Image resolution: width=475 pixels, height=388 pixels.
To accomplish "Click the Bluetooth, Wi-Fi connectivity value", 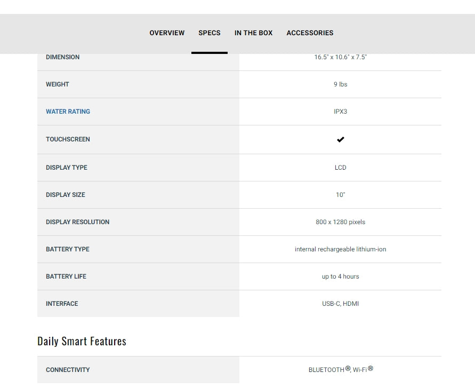I will click(x=340, y=369).
